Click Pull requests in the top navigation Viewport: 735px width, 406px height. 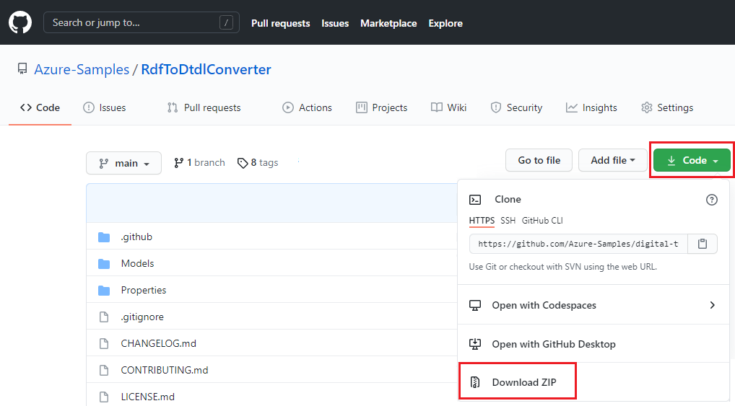pyautogui.click(x=280, y=23)
